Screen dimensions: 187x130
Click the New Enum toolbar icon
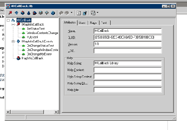coord(28,13)
